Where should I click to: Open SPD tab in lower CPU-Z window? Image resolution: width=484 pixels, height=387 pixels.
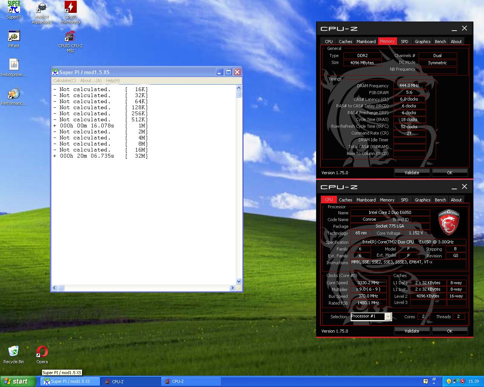tap(405, 200)
